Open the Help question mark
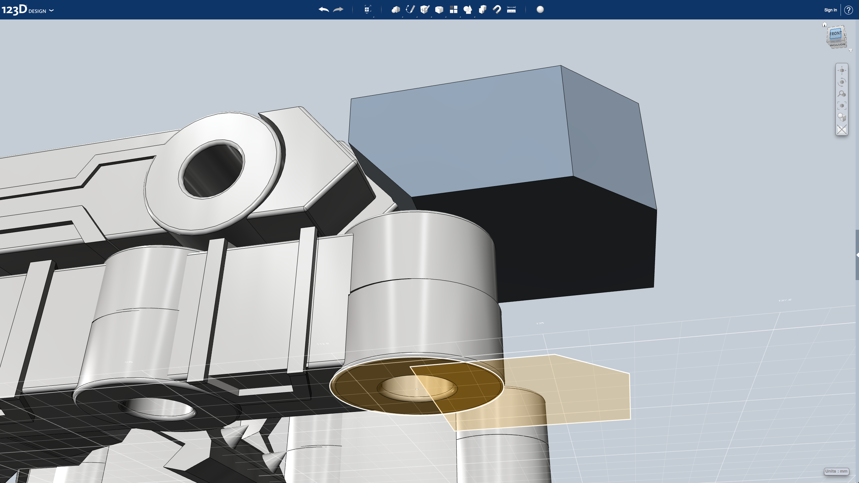Viewport: 859px width, 483px height. pos(849,10)
